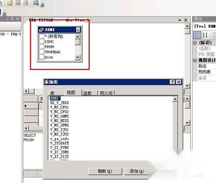Switch to the 同义词 tab
The height and width of the screenshot is (183, 216).
106,93
